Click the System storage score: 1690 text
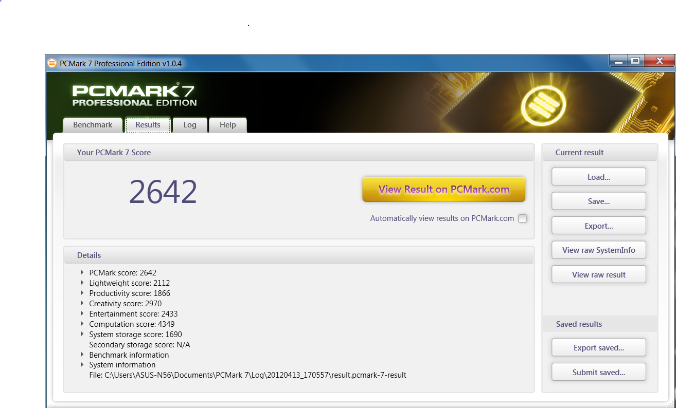676x408 pixels. [x=135, y=335]
